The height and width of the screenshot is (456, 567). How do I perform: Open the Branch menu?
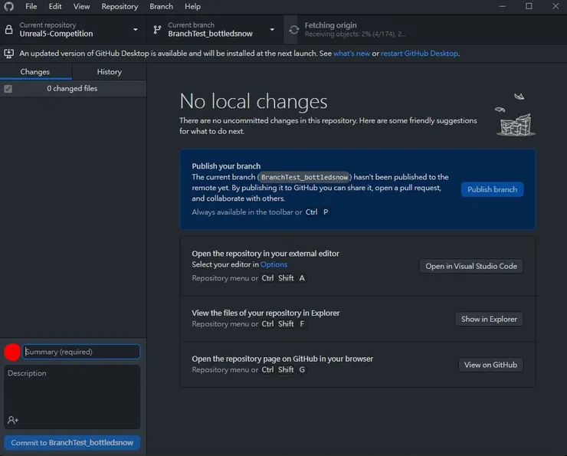click(161, 6)
